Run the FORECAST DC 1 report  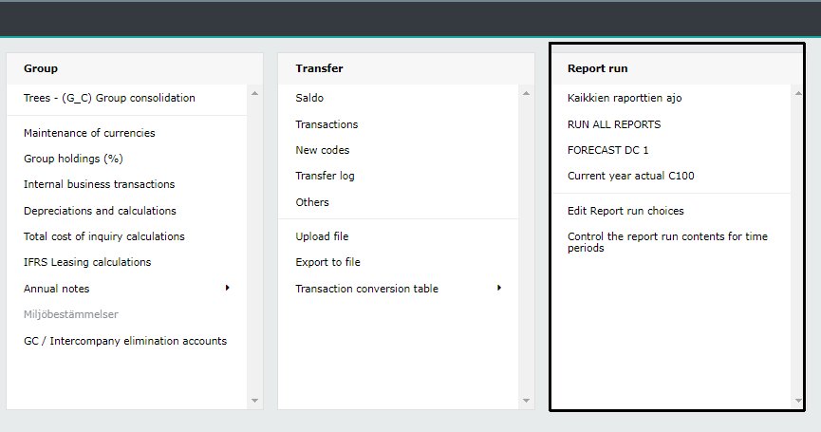pyautogui.click(x=607, y=150)
